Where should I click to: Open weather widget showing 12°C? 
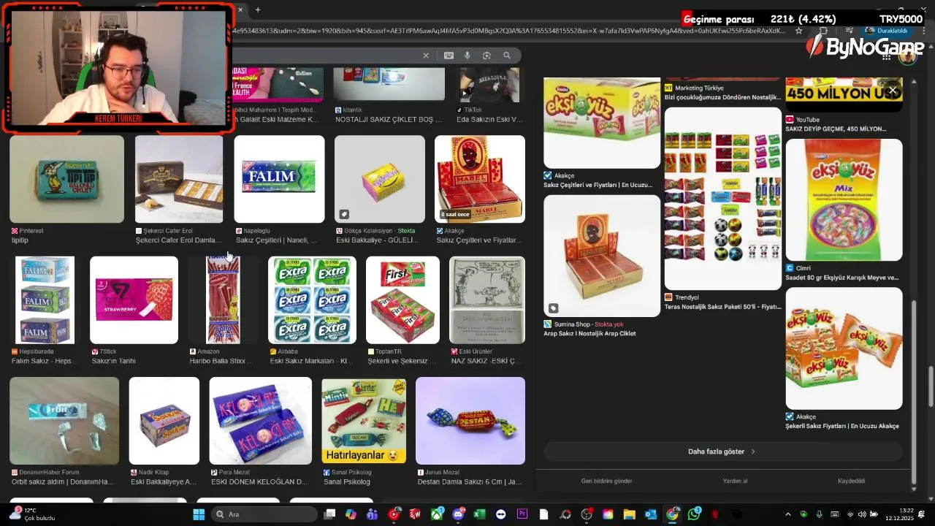[x=31, y=514]
